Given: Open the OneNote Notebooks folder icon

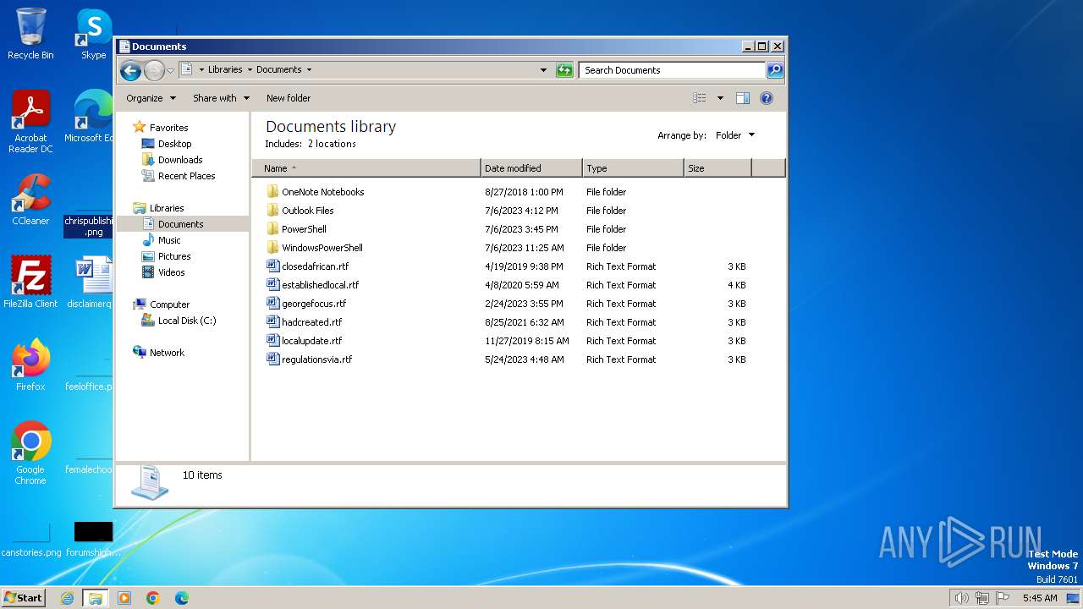Looking at the screenshot, I should pos(272,192).
